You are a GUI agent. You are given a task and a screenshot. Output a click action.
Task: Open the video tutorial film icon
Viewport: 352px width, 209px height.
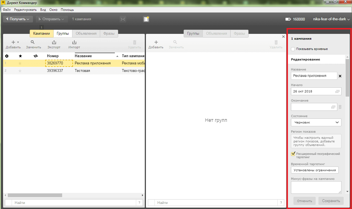point(146,19)
